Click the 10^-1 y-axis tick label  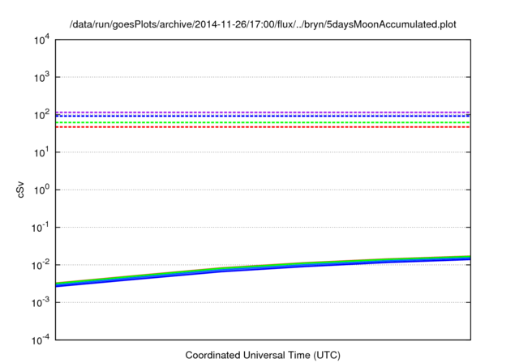click(41, 228)
